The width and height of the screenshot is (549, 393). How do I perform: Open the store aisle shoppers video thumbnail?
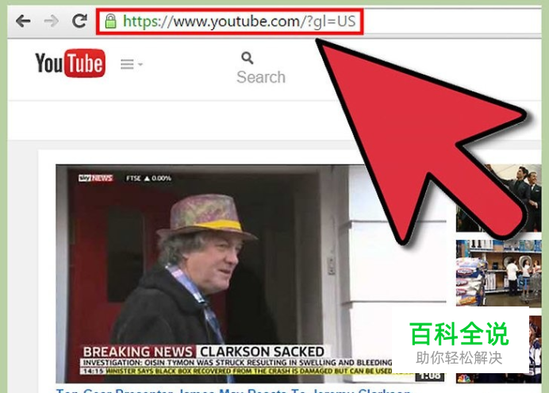pos(498,273)
